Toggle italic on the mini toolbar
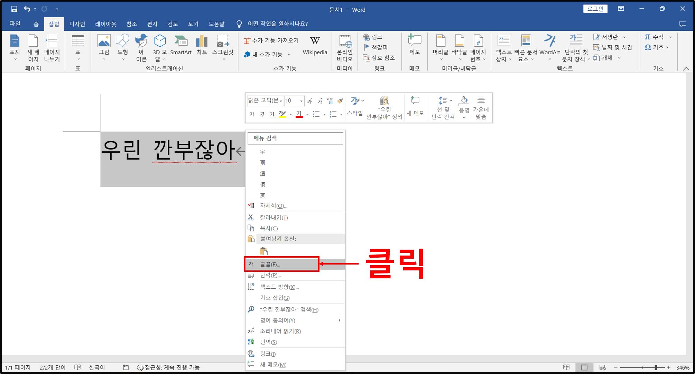 (x=262, y=114)
